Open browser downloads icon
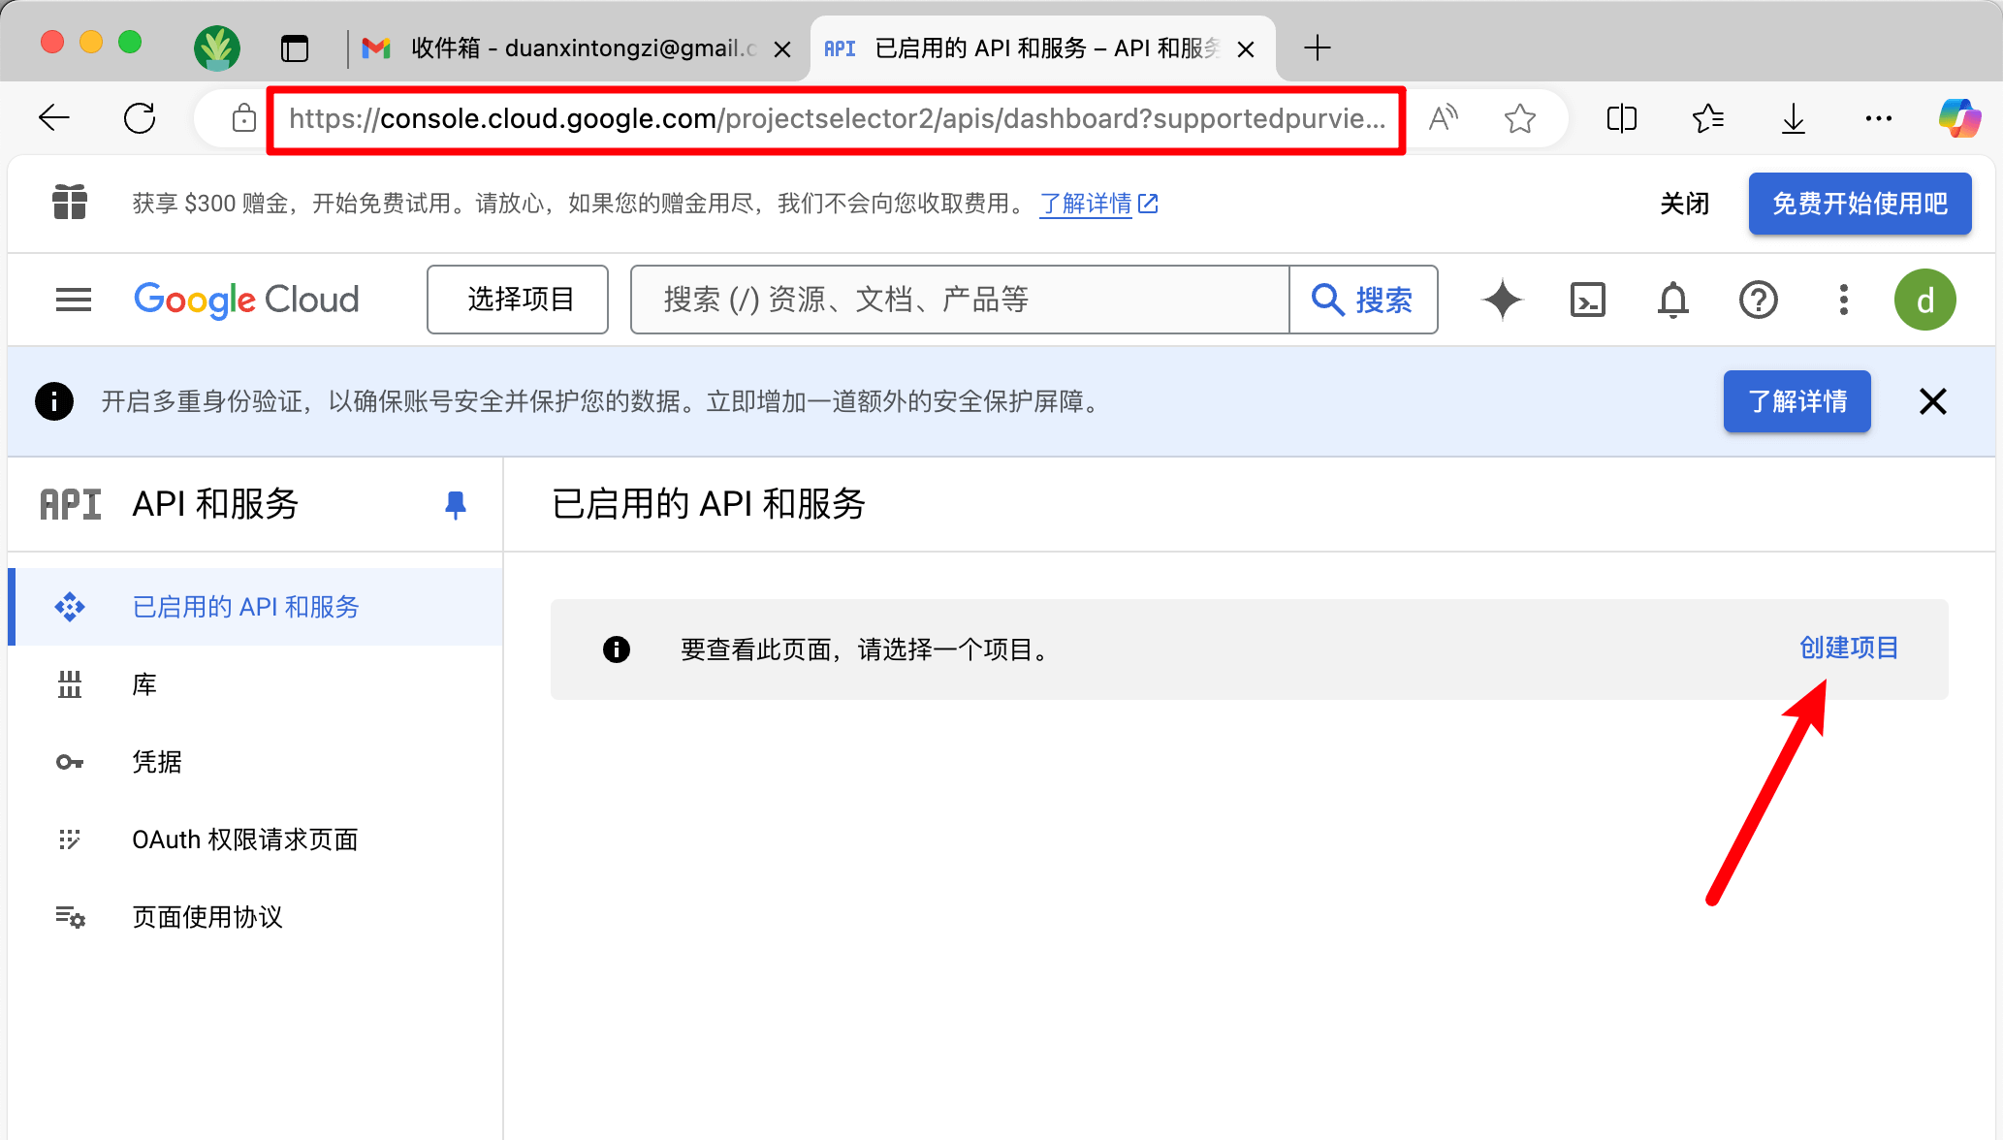Screen dimensions: 2003x1140 click(1793, 118)
